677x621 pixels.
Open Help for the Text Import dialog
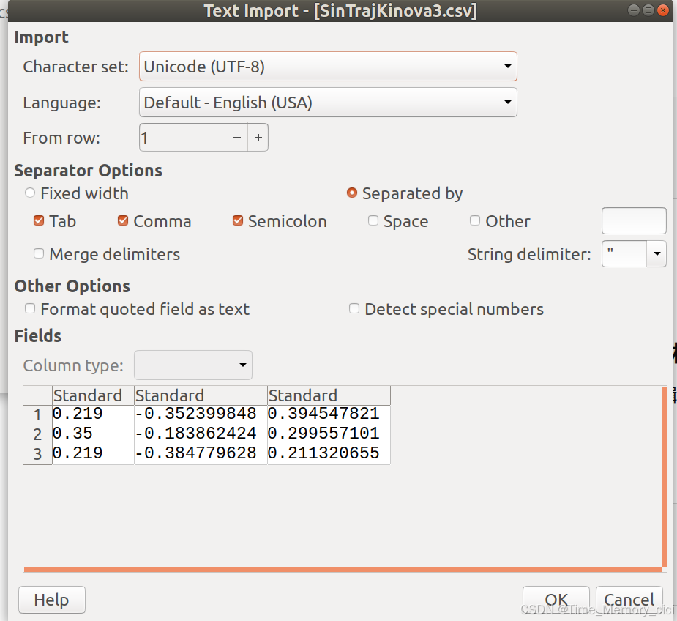tap(51, 599)
